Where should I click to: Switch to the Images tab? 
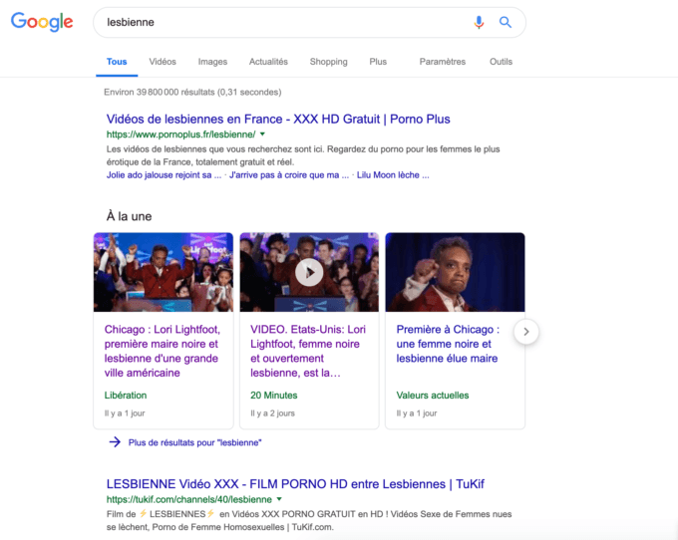pos(212,62)
